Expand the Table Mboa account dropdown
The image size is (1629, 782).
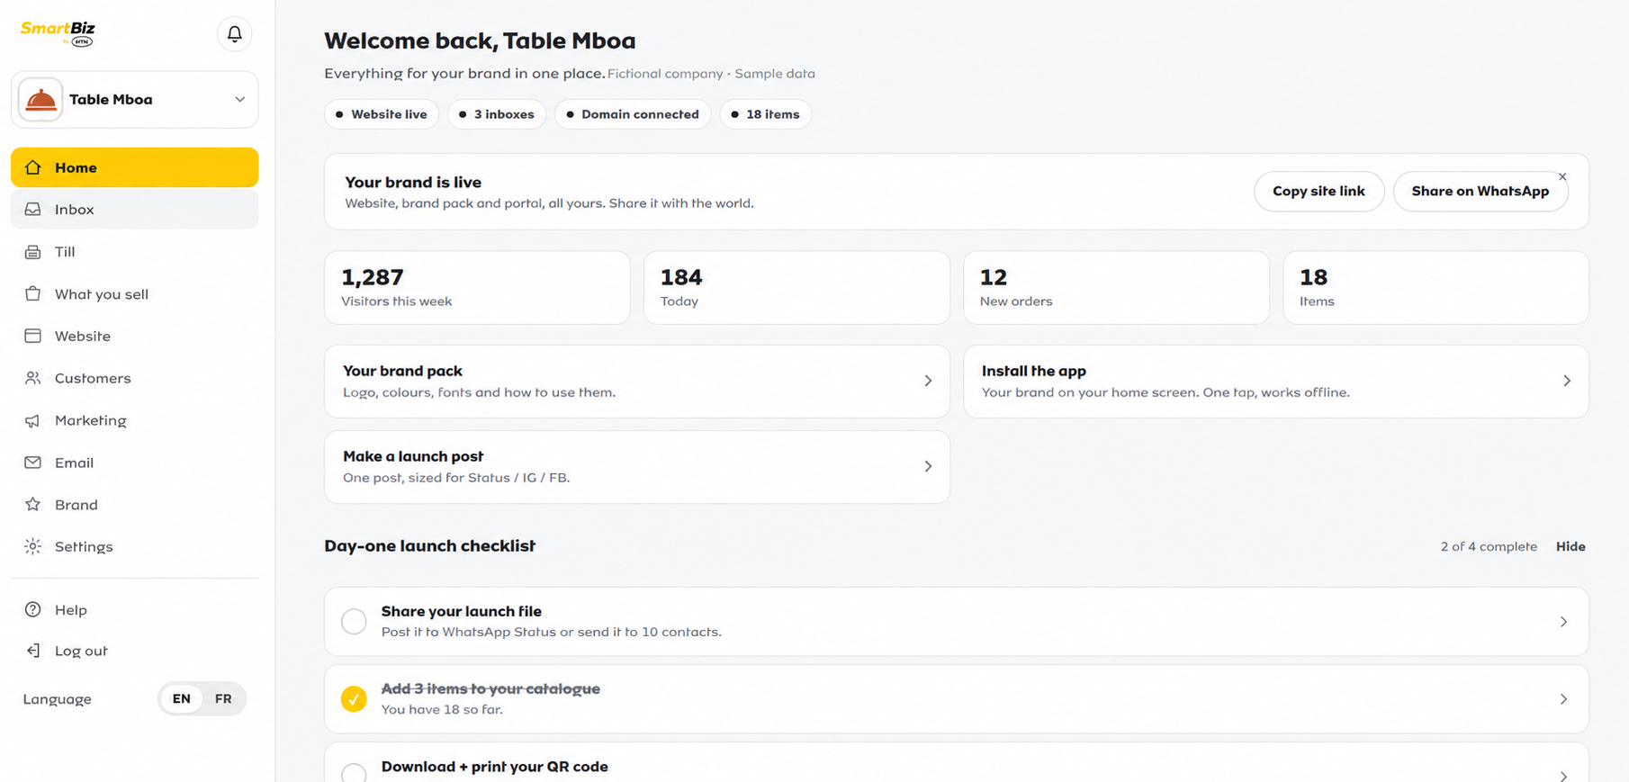pyautogui.click(x=239, y=100)
